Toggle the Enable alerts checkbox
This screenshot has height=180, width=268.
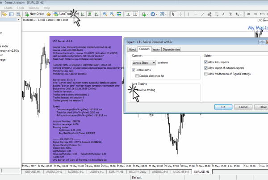pos(134,70)
